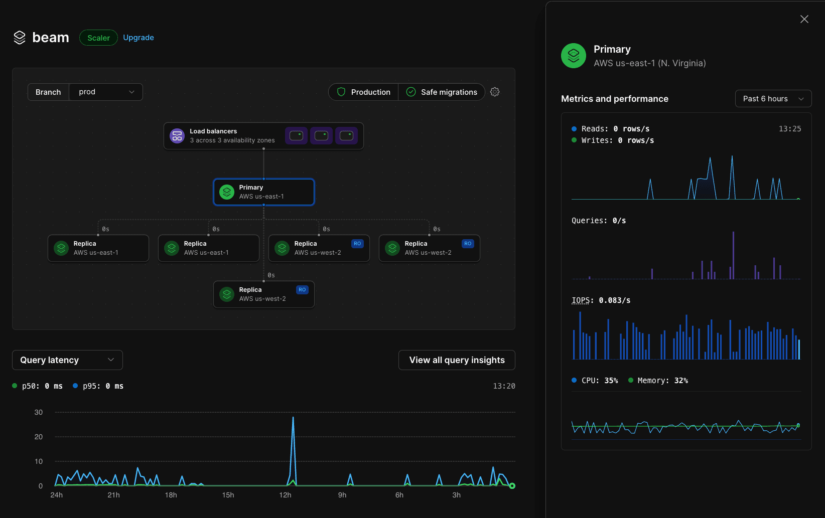
Task: Click the 13:20 latency timestamp
Action: 504,386
